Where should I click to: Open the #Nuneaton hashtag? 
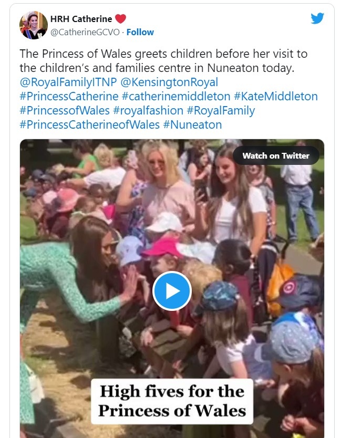(x=192, y=125)
